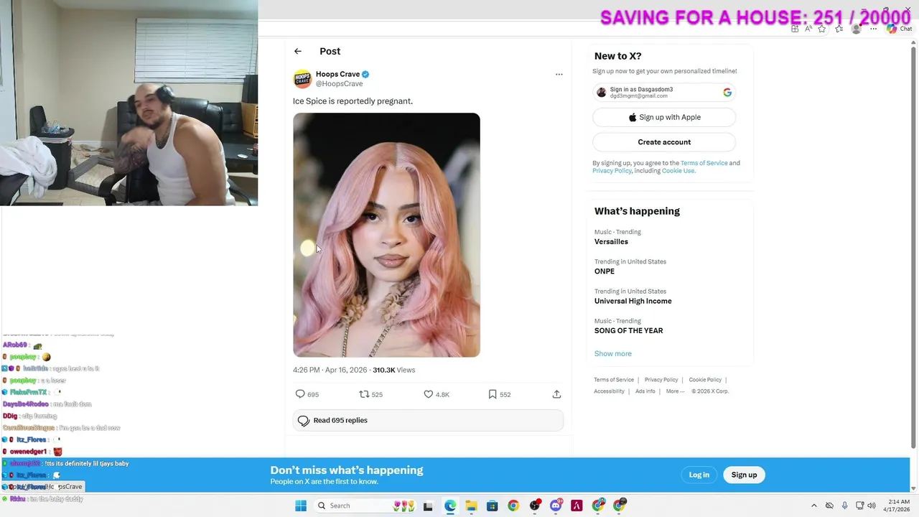
Task: Click the Edge read aloud icon
Action: [808, 29]
